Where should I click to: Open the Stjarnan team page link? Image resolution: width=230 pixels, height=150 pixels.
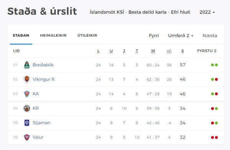coord(41,123)
